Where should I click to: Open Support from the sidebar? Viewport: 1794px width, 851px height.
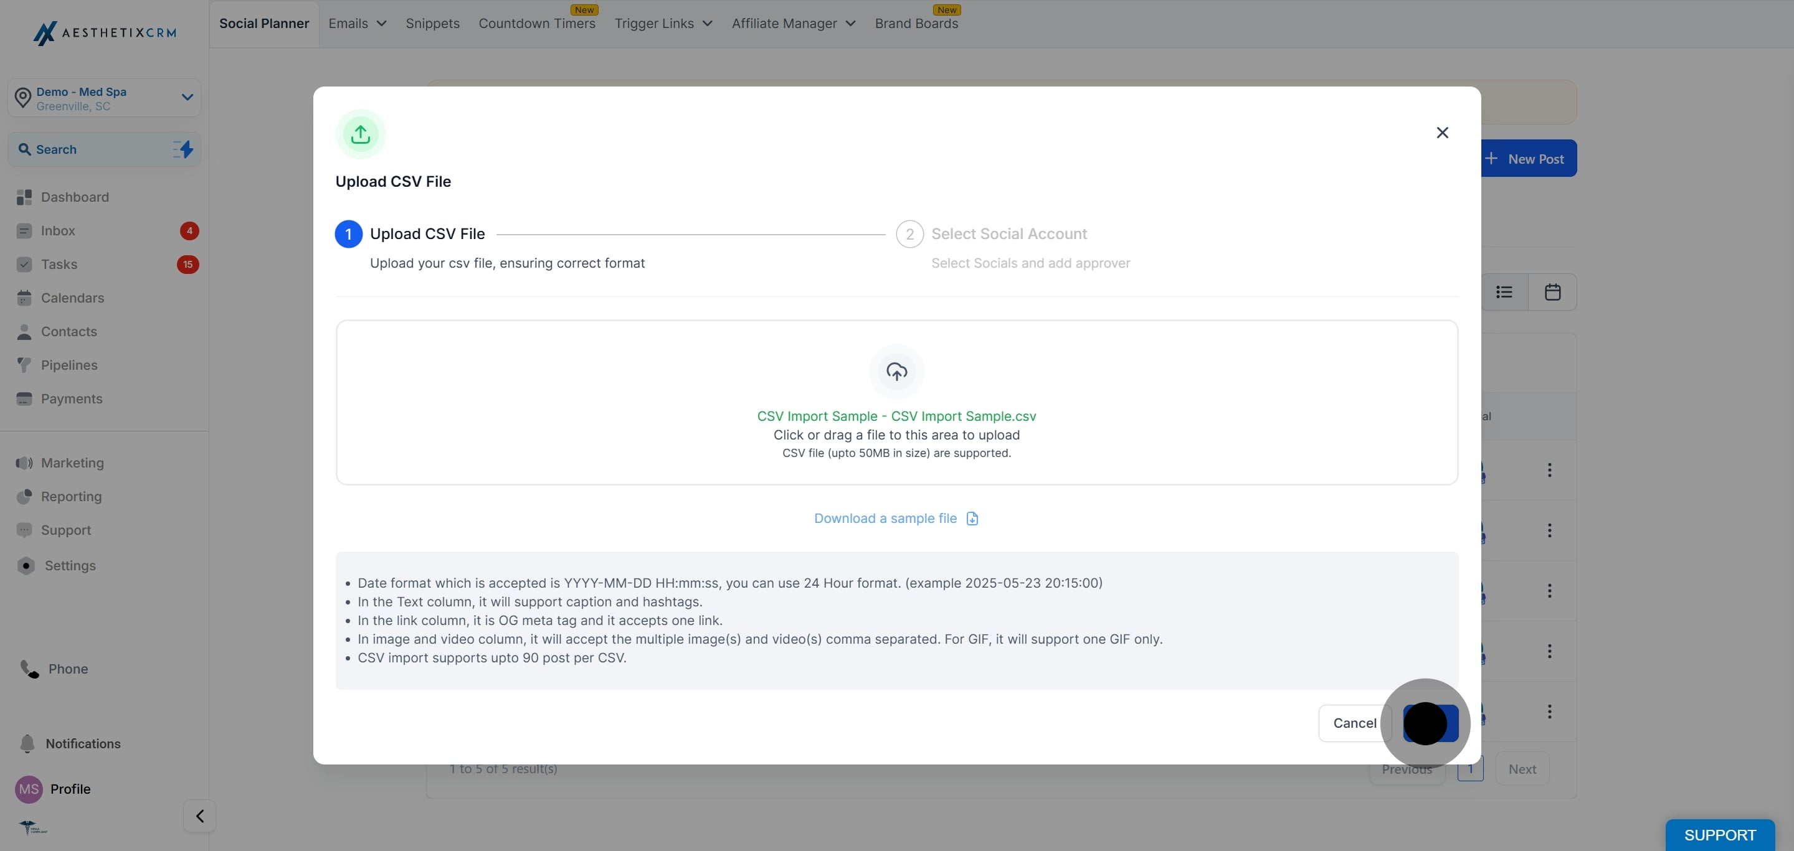pos(66,530)
